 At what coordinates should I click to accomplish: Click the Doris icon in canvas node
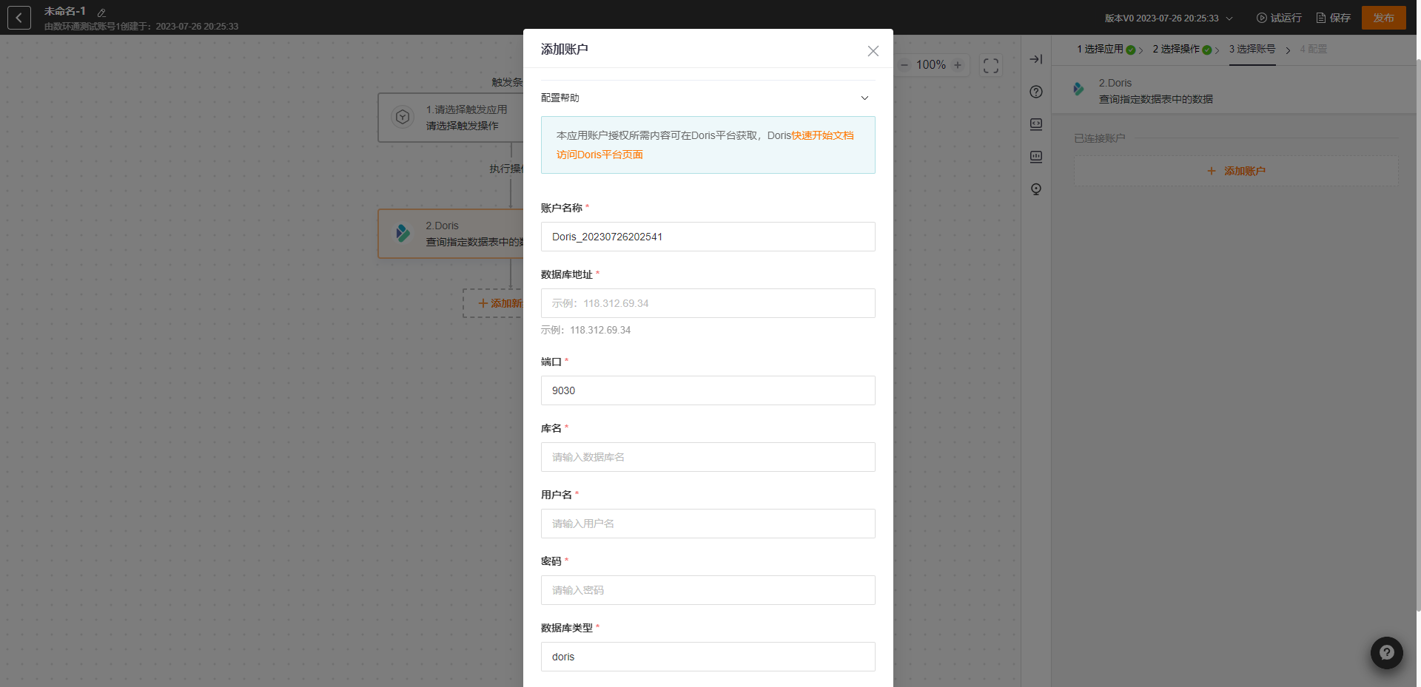[403, 233]
